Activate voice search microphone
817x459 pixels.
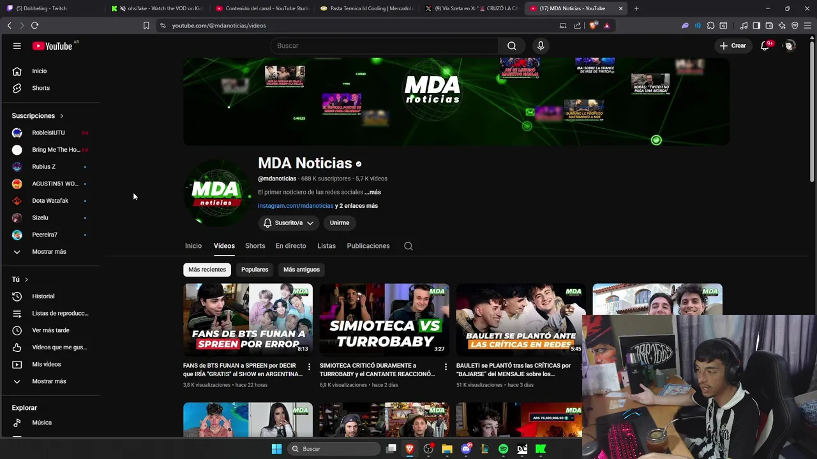click(x=541, y=46)
